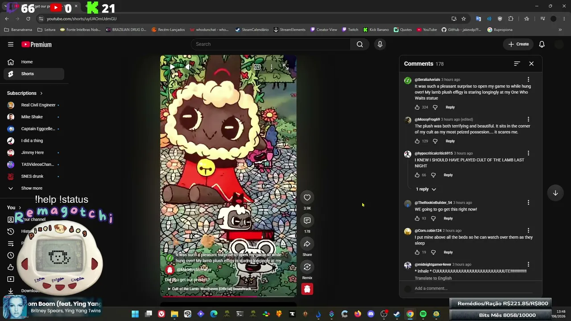Viewport: 571px width, 321px height.
Task: Bookmark this page with the star
Action: coord(463,19)
